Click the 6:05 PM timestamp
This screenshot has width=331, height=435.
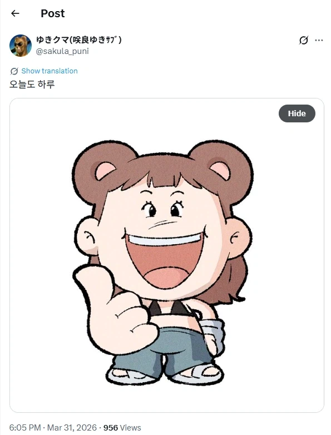coord(25,428)
